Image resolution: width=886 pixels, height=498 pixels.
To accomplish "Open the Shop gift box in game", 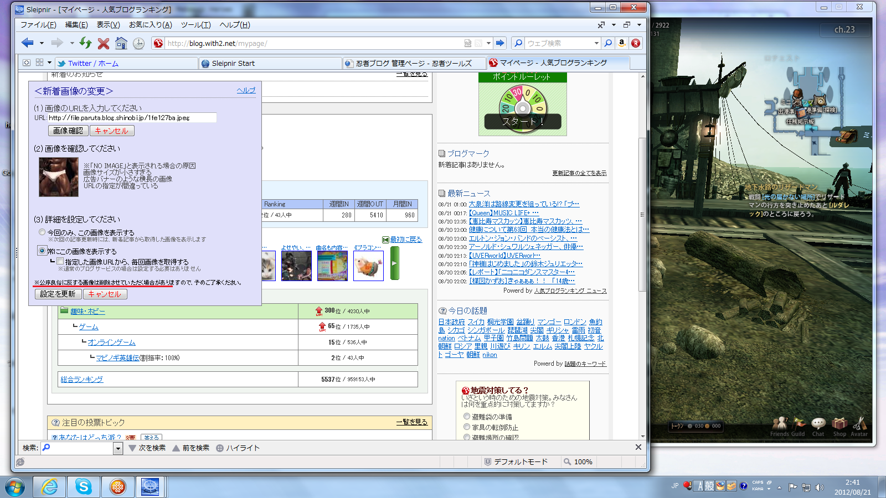I will [839, 426].
